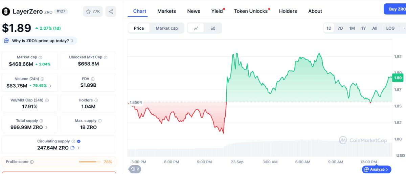
Task: Add LayerZero to watchlist with star button
Action: pos(93,11)
